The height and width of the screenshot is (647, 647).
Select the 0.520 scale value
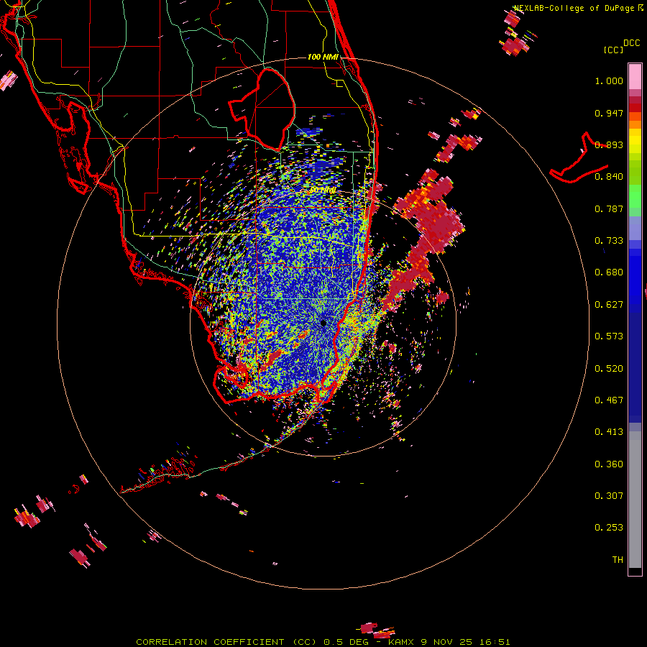coord(609,369)
